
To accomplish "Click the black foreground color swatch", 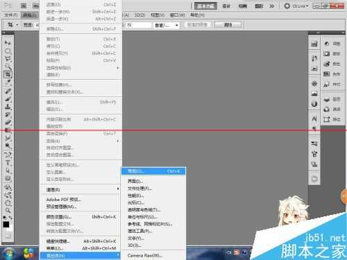I will pos(6,225).
